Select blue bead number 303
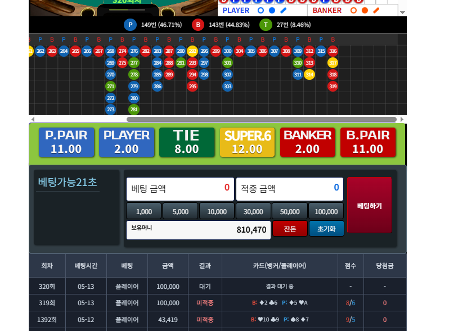Screen dimensions: 458x331 click(x=227, y=87)
